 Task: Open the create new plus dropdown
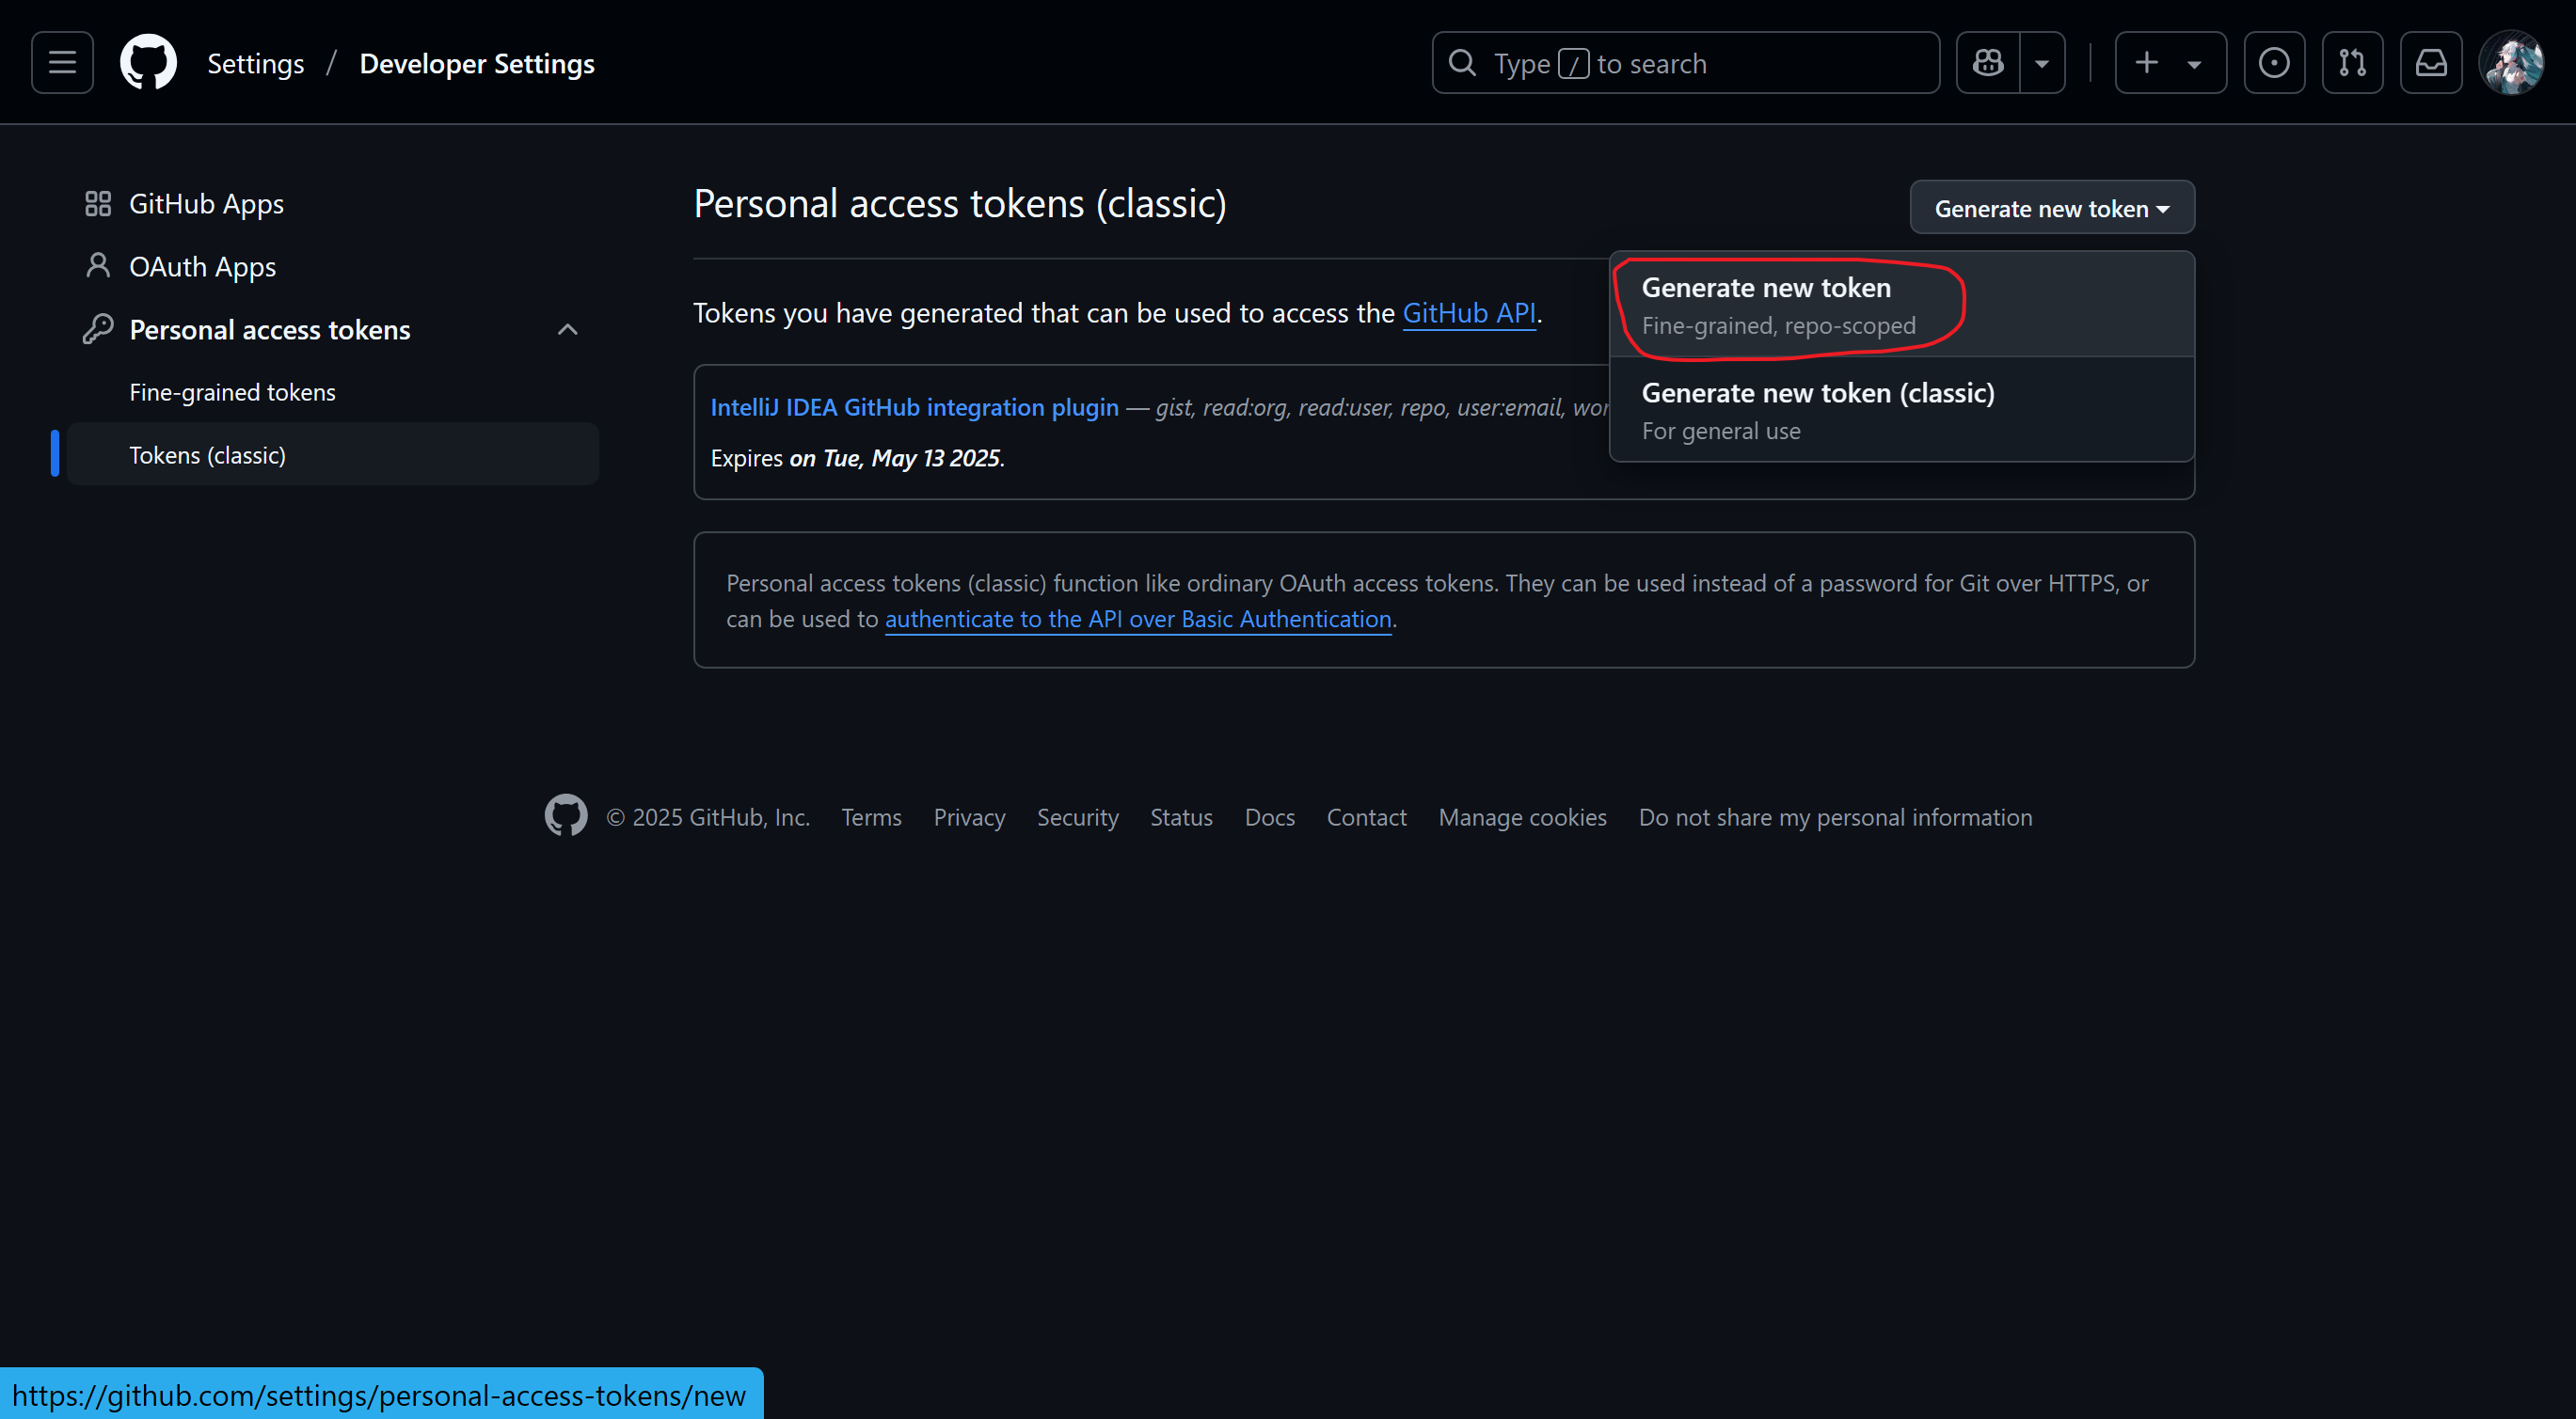pyautogui.click(x=2169, y=63)
